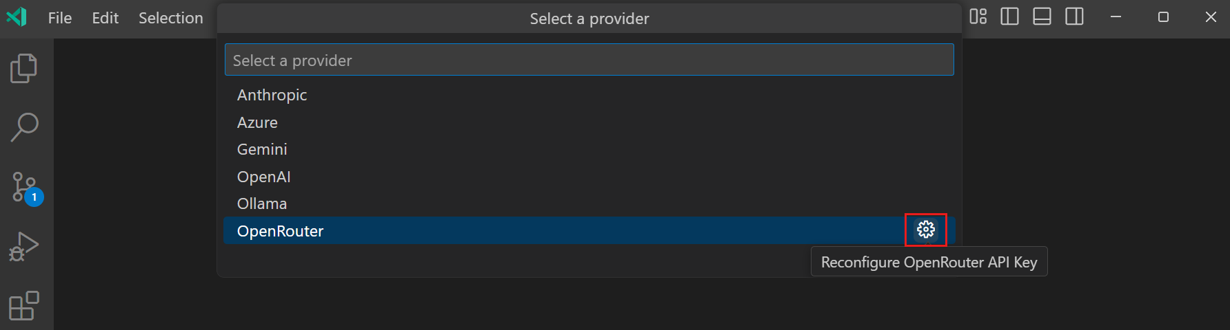The height and width of the screenshot is (330, 1230).
Task: Select Ollama from the list
Action: [x=262, y=203]
